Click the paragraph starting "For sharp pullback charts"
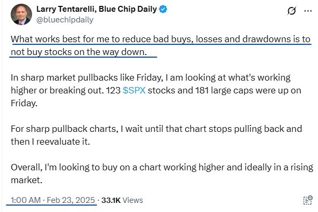This screenshot has width=318, height=212. pos(157,135)
